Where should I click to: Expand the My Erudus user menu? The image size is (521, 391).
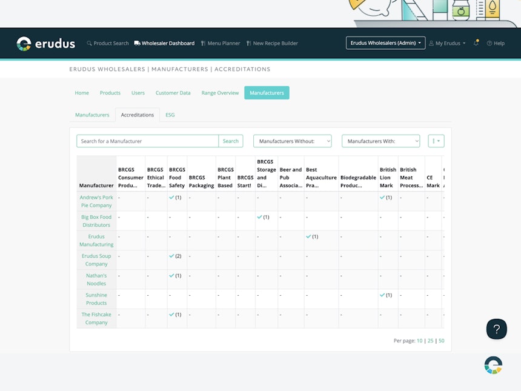(x=447, y=43)
